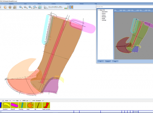Open the Grading menu
This screenshot has height=113, width=153.
click(x=53, y=4)
